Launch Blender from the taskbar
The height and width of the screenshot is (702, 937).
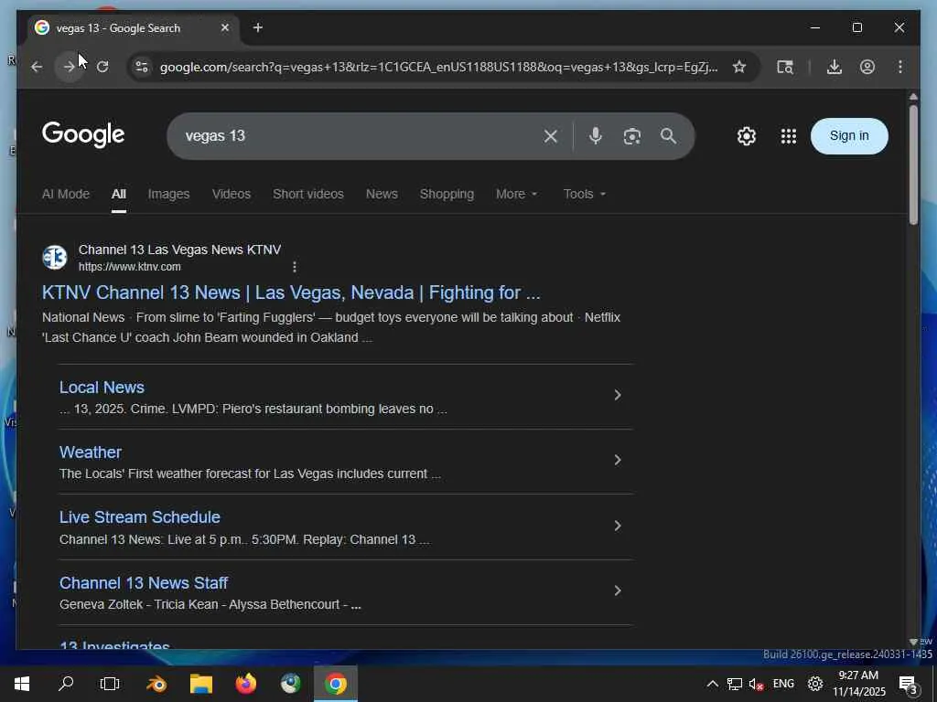156,684
